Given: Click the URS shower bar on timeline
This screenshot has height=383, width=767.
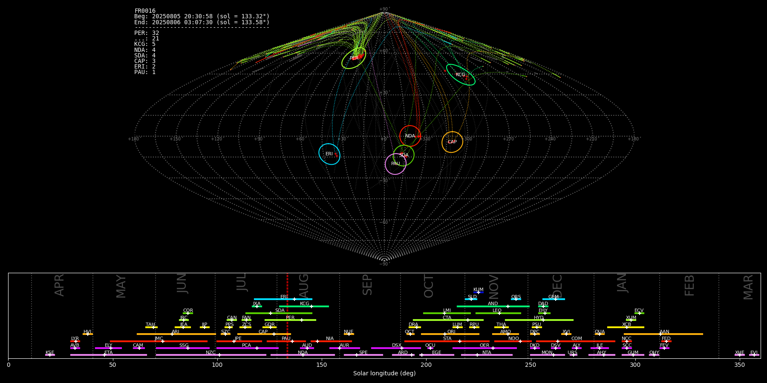Looking at the screenshot, I should [x=574, y=355].
